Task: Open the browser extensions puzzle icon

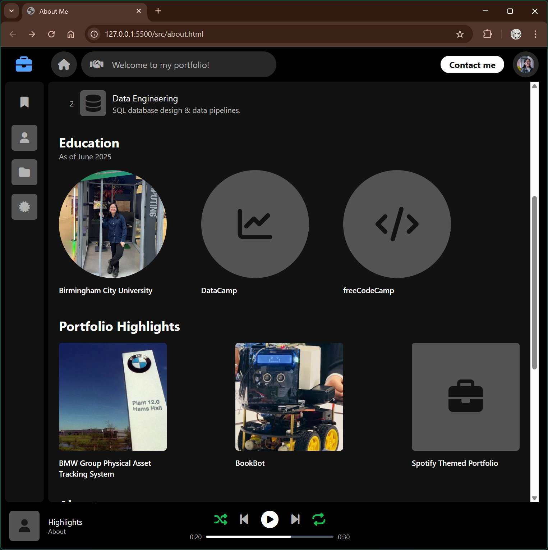Action: [487, 34]
